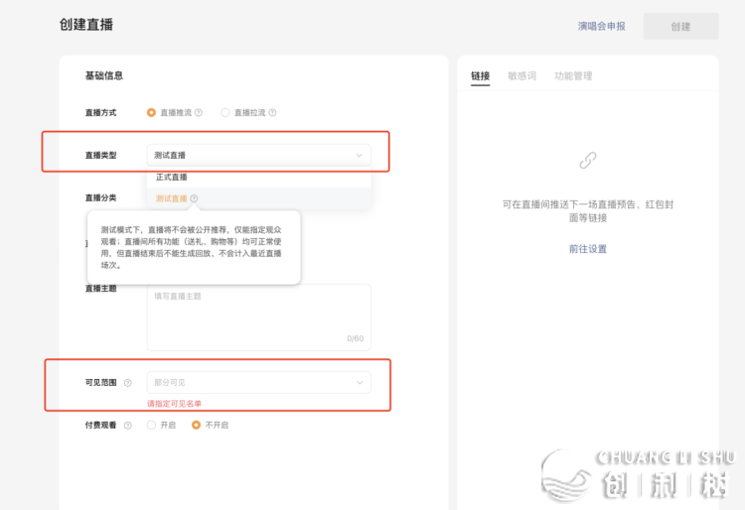Switch to the 敏感词 tab
This screenshot has height=510, width=745.
[521, 76]
